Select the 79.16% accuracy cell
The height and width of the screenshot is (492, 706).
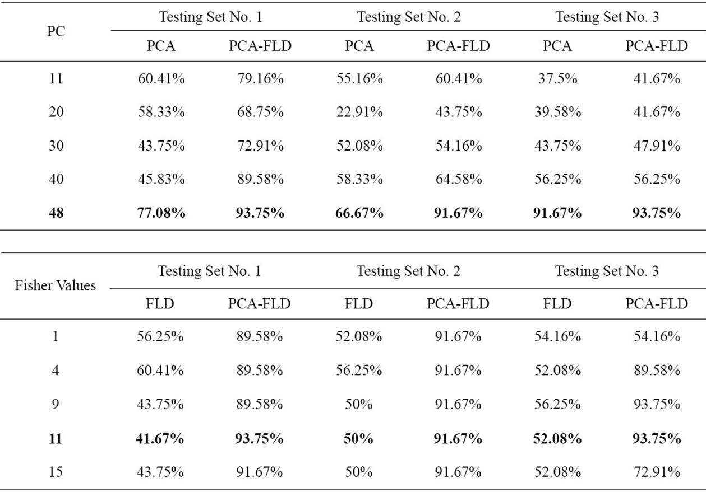pyautogui.click(x=260, y=78)
